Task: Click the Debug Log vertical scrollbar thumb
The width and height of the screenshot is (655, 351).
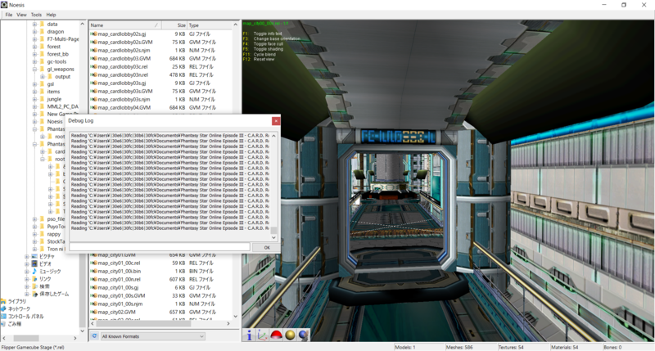Action: click(273, 231)
